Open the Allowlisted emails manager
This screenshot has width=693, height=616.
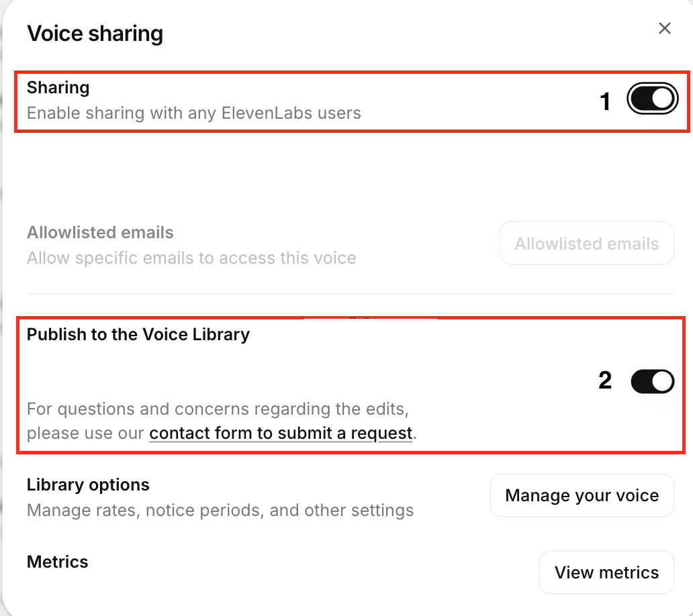point(586,244)
